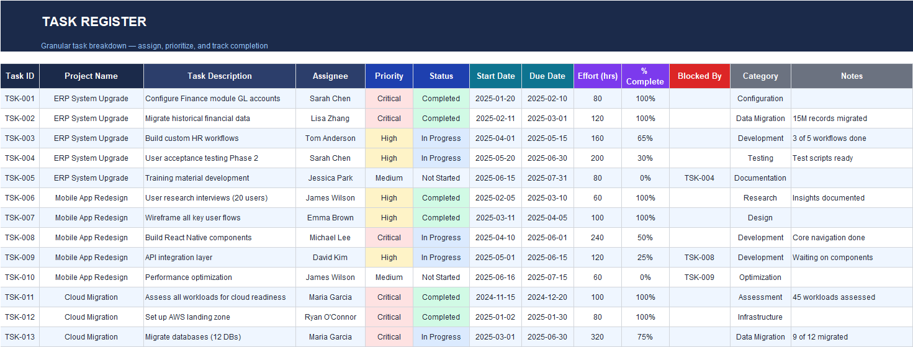Click the TSK-008 blocked by cell
913x347 pixels.
[x=699, y=257]
